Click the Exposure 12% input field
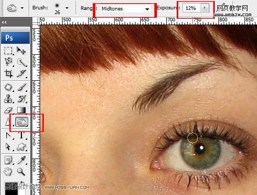The image size is (257, 195). (192, 8)
